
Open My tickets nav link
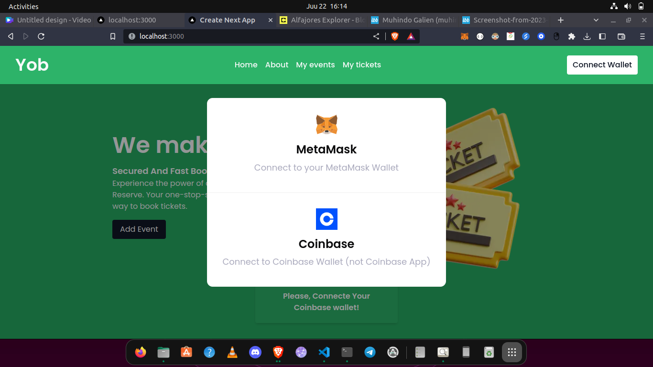coord(362,65)
